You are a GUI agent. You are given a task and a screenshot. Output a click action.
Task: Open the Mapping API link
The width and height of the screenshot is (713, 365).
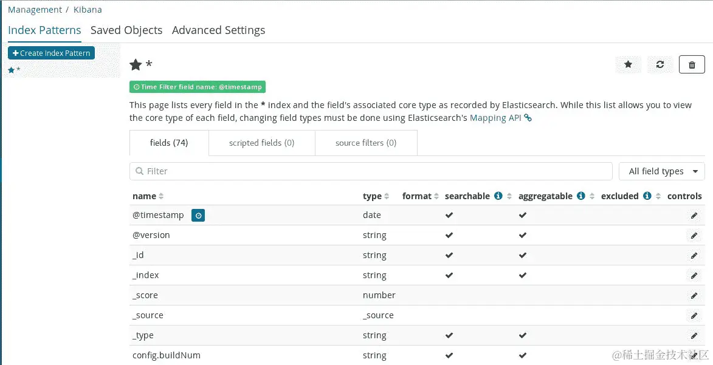[x=496, y=118]
